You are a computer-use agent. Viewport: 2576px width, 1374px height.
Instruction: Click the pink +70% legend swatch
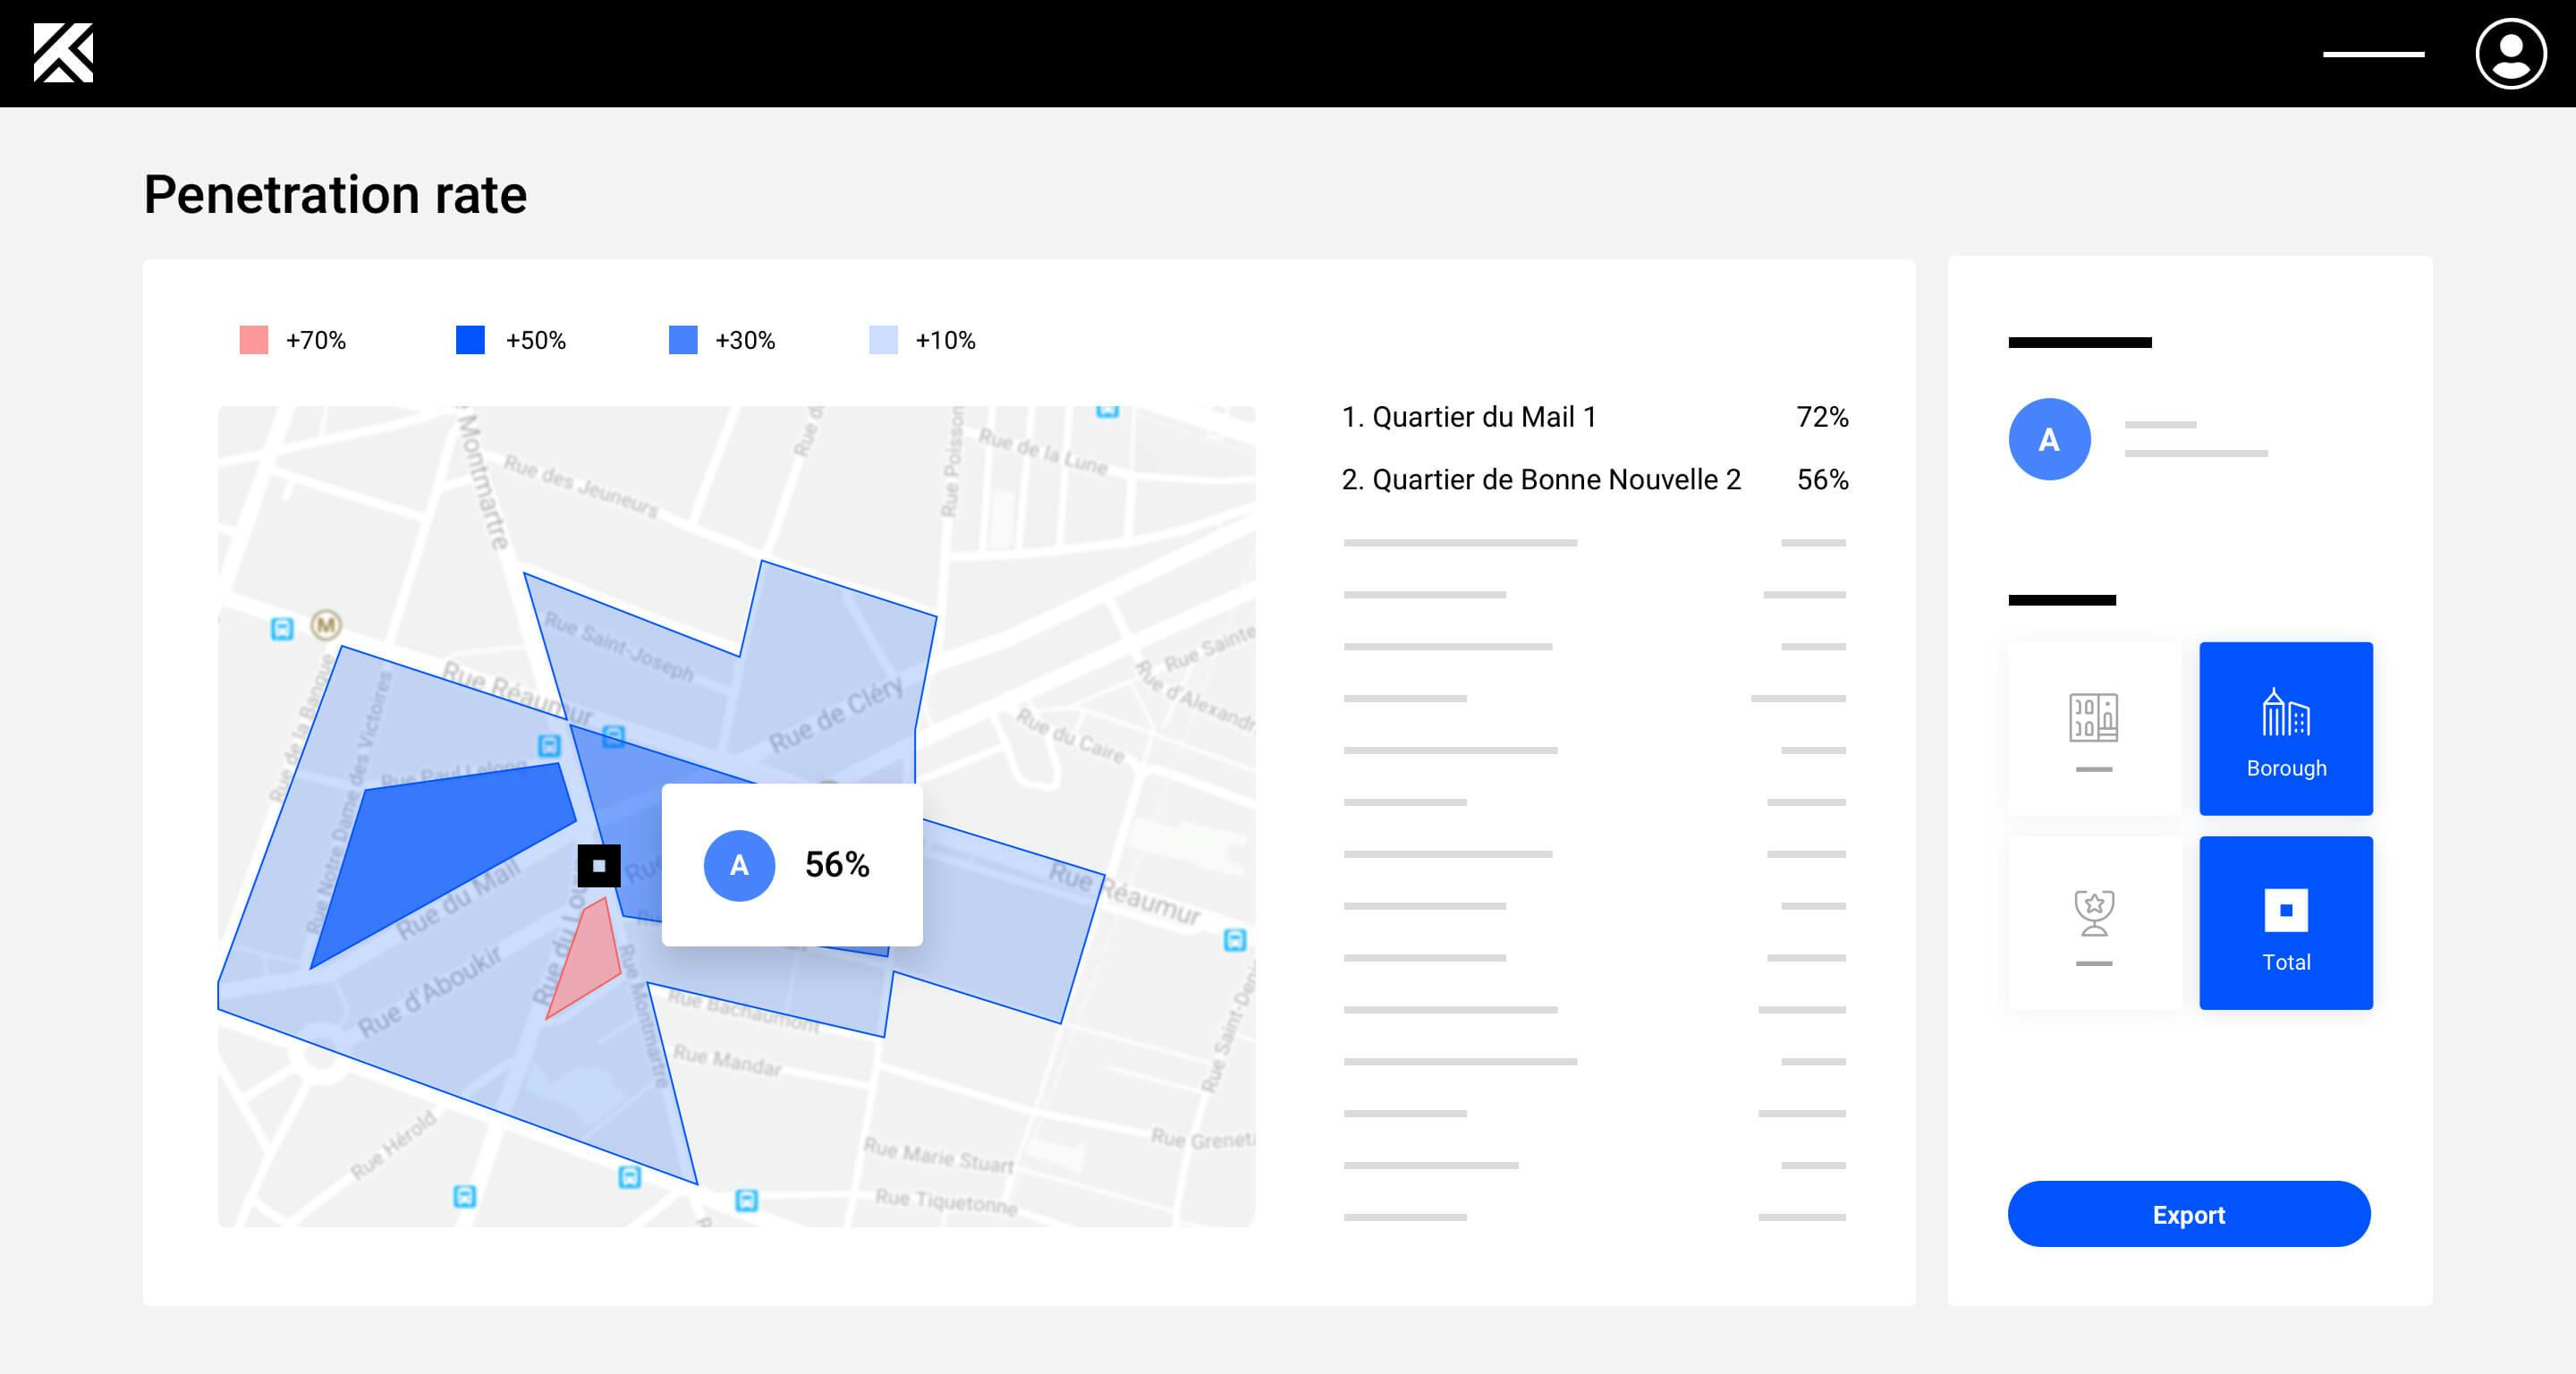pos(254,340)
